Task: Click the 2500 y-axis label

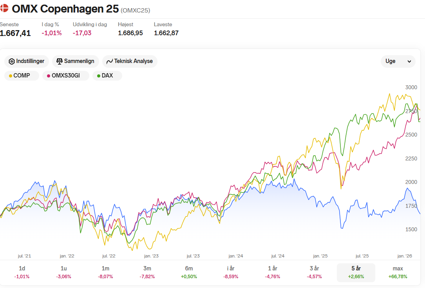Action: point(411,135)
